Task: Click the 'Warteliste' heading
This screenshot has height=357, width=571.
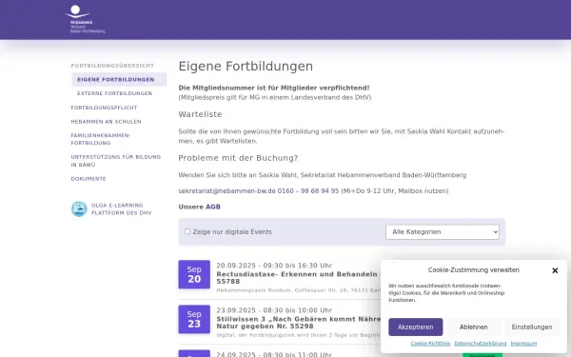Action: pos(200,114)
